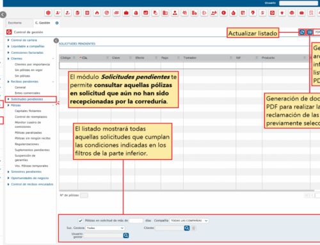Collapse the side tree with the round arrow

pos(56,40)
